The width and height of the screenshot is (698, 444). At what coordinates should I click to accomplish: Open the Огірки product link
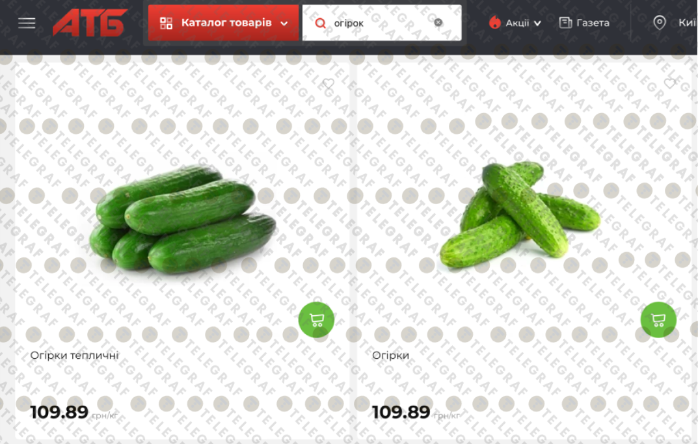click(x=390, y=356)
